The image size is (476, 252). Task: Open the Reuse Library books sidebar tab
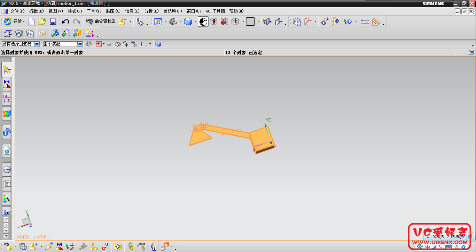pyautogui.click(x=7, y=113)
